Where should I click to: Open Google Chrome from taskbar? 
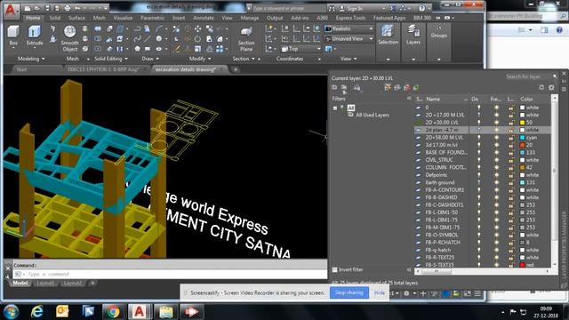point(113,311)
